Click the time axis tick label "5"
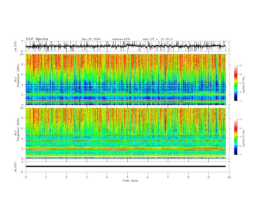Image resolution: width=258 pixels, height=199 pixels. tap(127, 177)
